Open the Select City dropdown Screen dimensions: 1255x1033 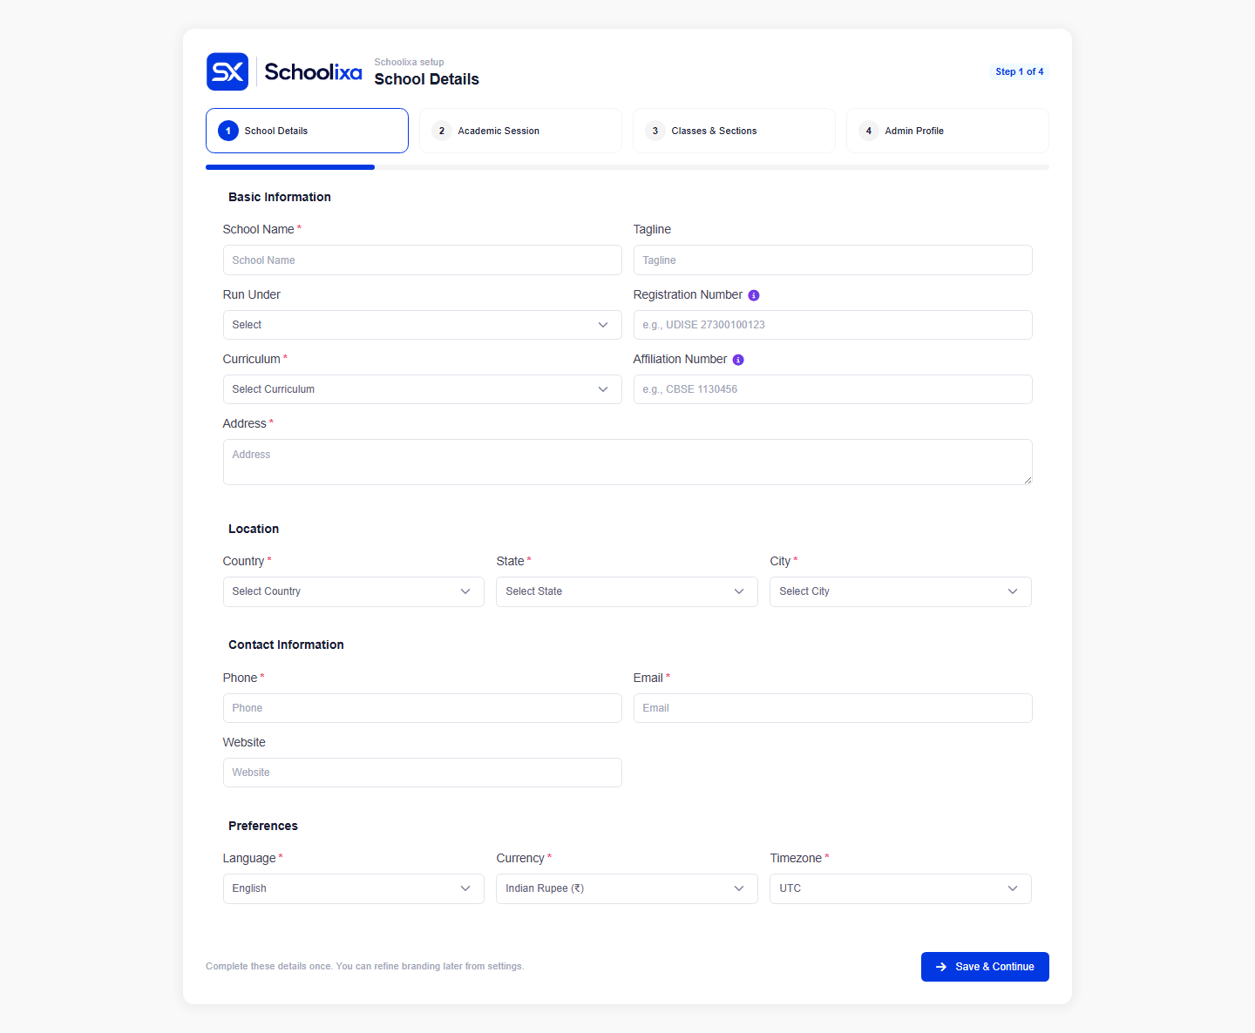pos(901,591)
